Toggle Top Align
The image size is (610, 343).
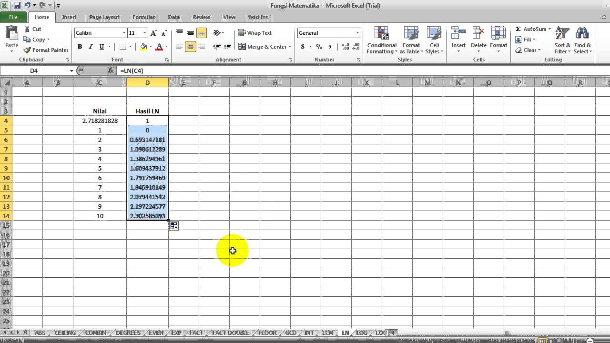click(180, 33)
